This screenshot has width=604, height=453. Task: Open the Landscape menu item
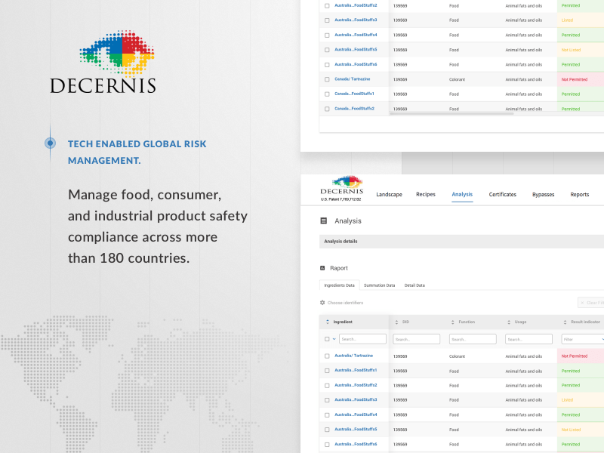click(x=389, y=195)
